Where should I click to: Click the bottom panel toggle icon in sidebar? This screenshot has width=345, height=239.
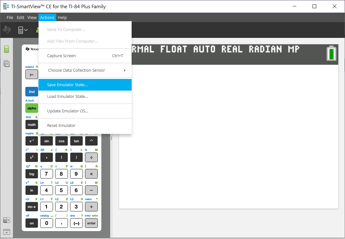6,231
